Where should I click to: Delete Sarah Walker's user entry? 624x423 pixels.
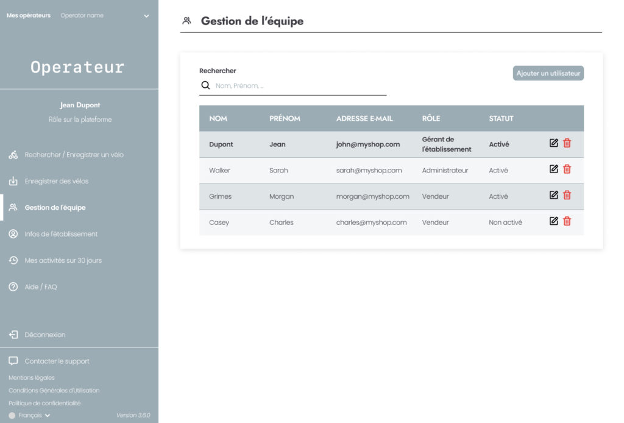tap(567, 169)
